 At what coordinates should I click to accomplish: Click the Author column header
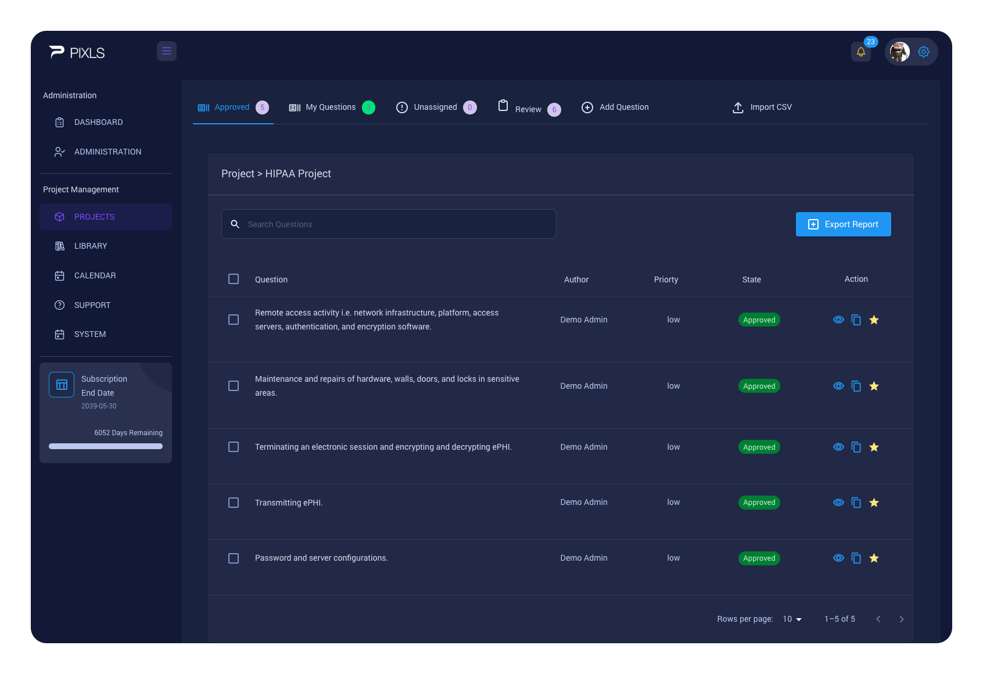(576, 279)
